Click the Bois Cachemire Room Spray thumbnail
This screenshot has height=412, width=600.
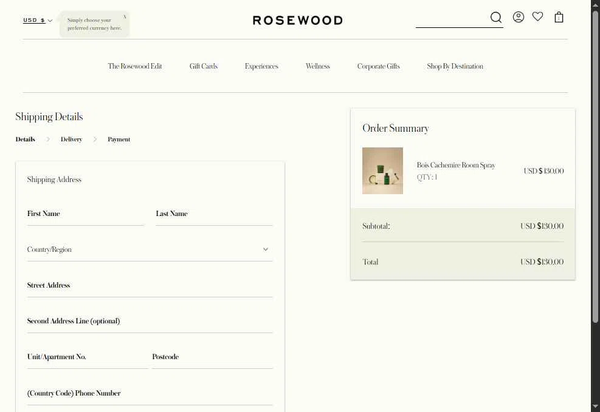click(x=382, y=171)
